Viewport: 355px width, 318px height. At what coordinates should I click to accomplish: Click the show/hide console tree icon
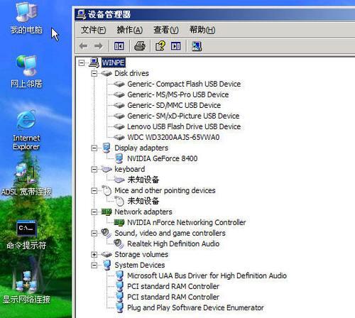tap(119, 46)
